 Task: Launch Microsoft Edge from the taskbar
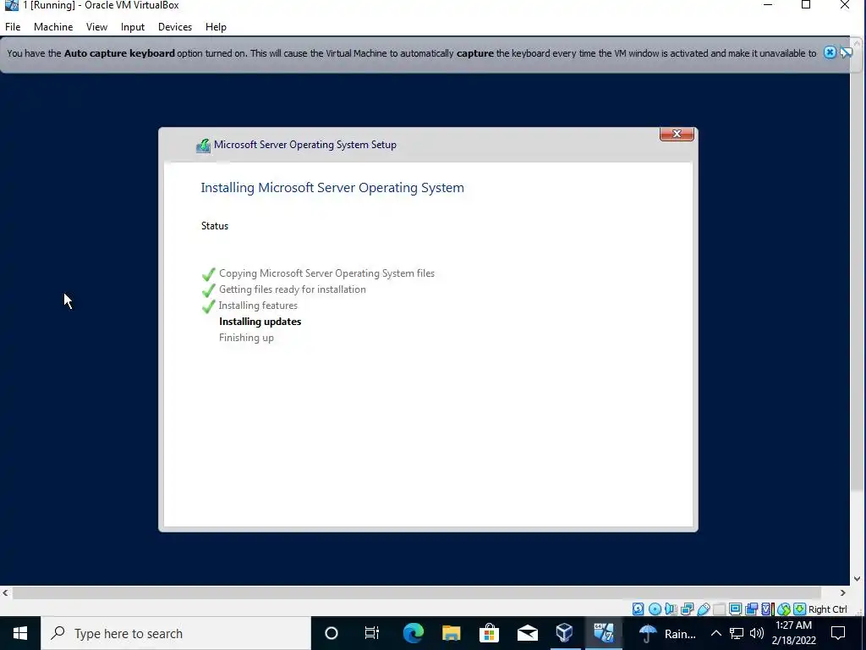coord(413,633)
